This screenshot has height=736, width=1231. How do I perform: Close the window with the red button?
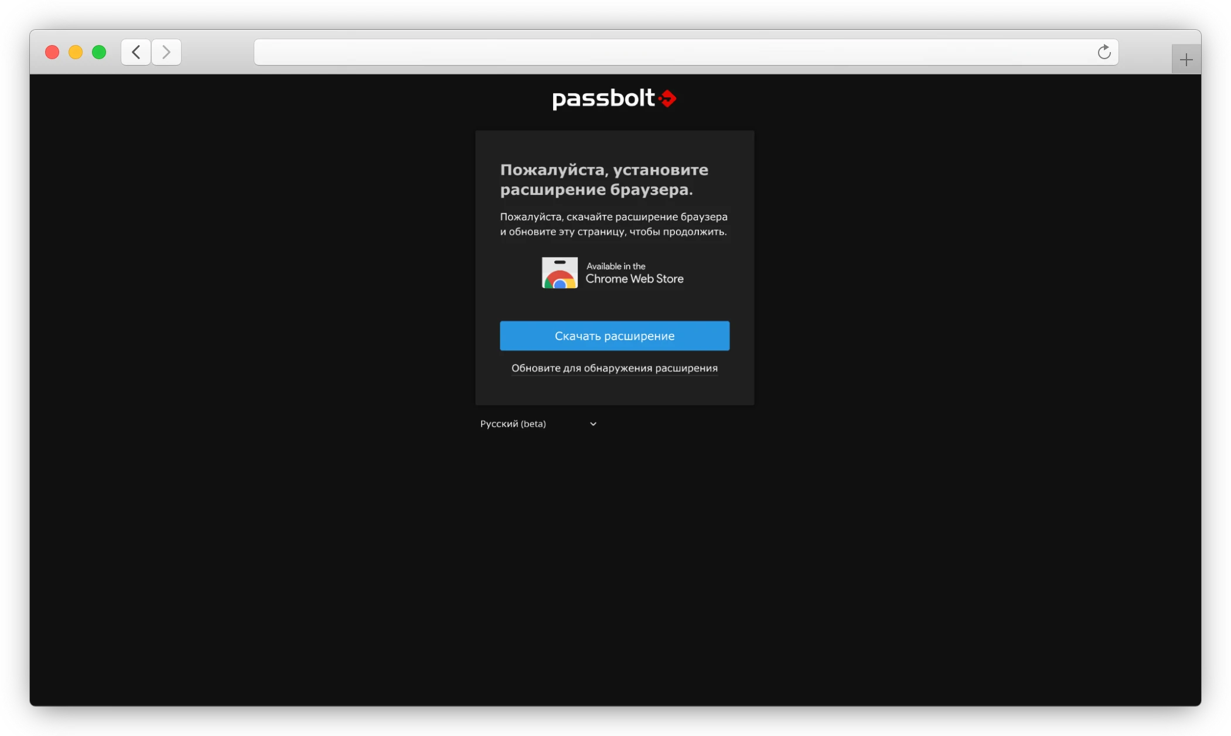pyautogui.click(x=52, y=52)
